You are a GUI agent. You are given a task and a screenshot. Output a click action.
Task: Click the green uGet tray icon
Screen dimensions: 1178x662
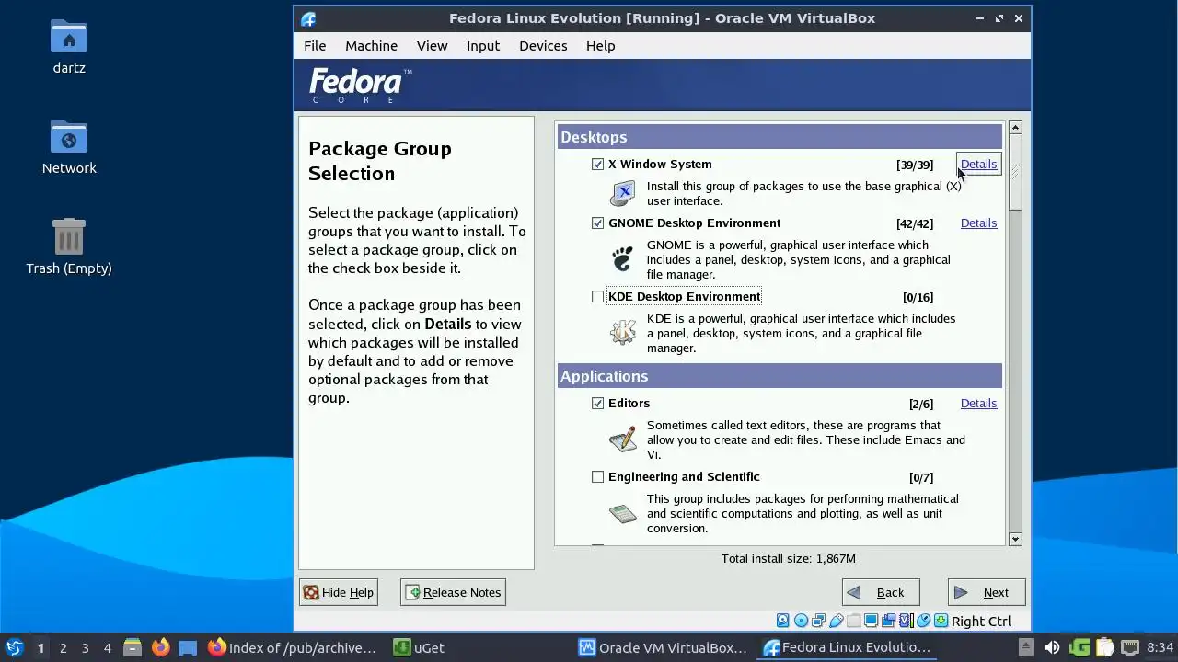(x=1080, y=647)
